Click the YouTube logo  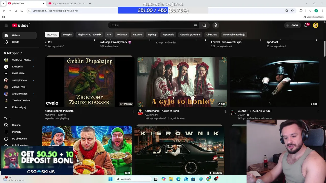tap(20, 25)
